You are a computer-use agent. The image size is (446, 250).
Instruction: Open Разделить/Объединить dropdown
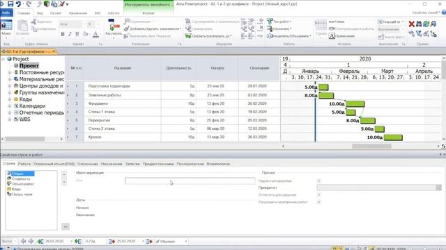tap(289, 36)
